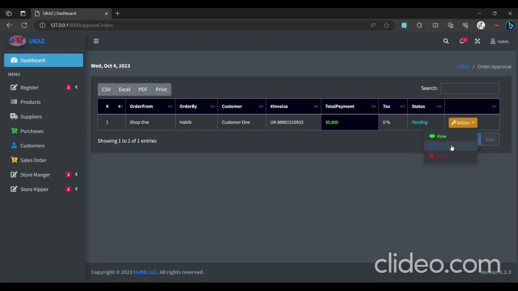Select View in the Action menu
Image resolution: width=518 pixels, height=291 pixels.
click(451, 136)
